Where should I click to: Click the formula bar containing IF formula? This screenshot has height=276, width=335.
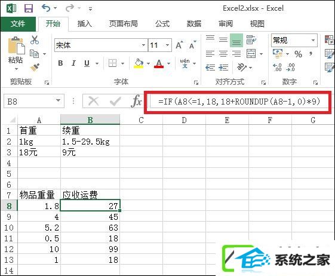point(239,102)
